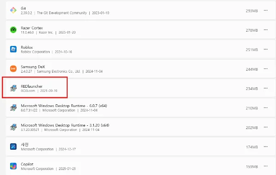Open the three-dot menu for Roblox
This screenshot has height=175, width=276.
click(265, 49)
